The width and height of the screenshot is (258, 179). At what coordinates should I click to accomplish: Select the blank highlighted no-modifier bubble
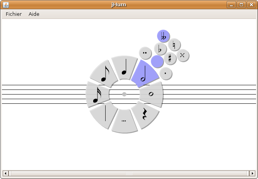(x=157, y=61)
